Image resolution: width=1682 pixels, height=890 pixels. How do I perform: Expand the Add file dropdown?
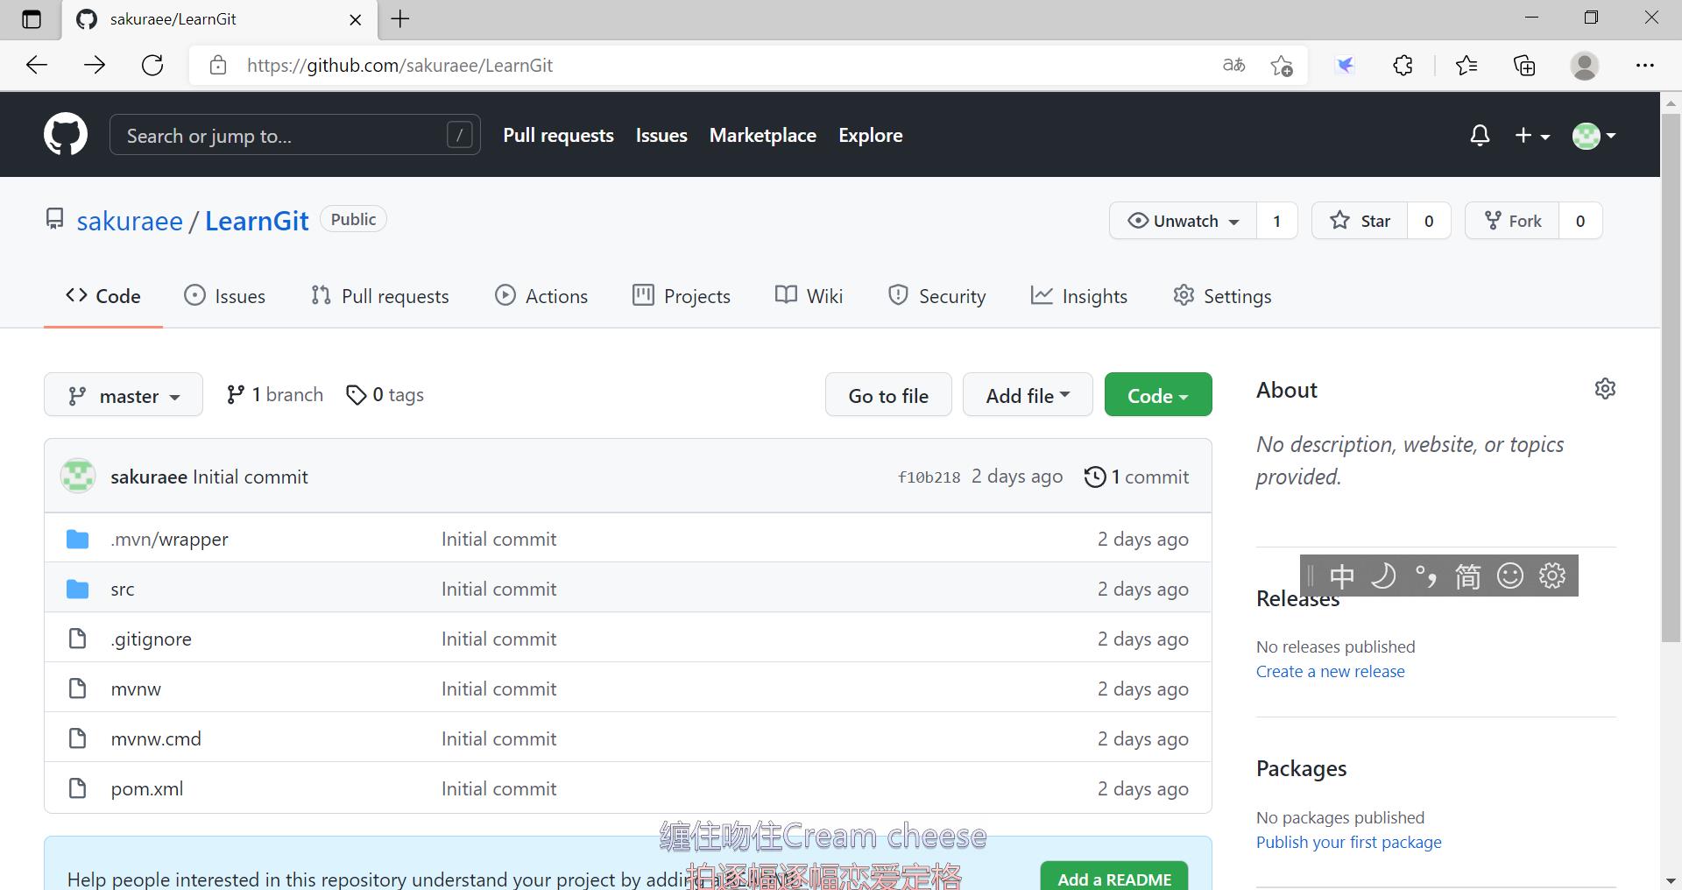click(x=1028, y=395)
